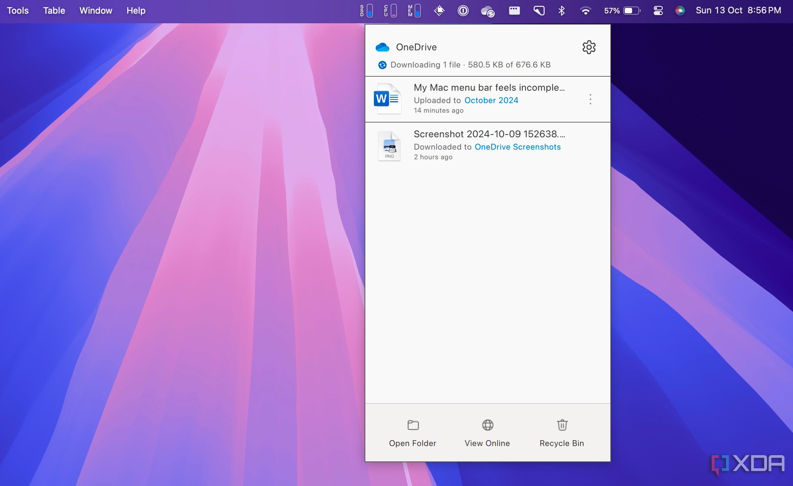The width and height of the screenshot is (793, 486).
Task: Open the Recycle Bin
Action: (x=562, y=433)
